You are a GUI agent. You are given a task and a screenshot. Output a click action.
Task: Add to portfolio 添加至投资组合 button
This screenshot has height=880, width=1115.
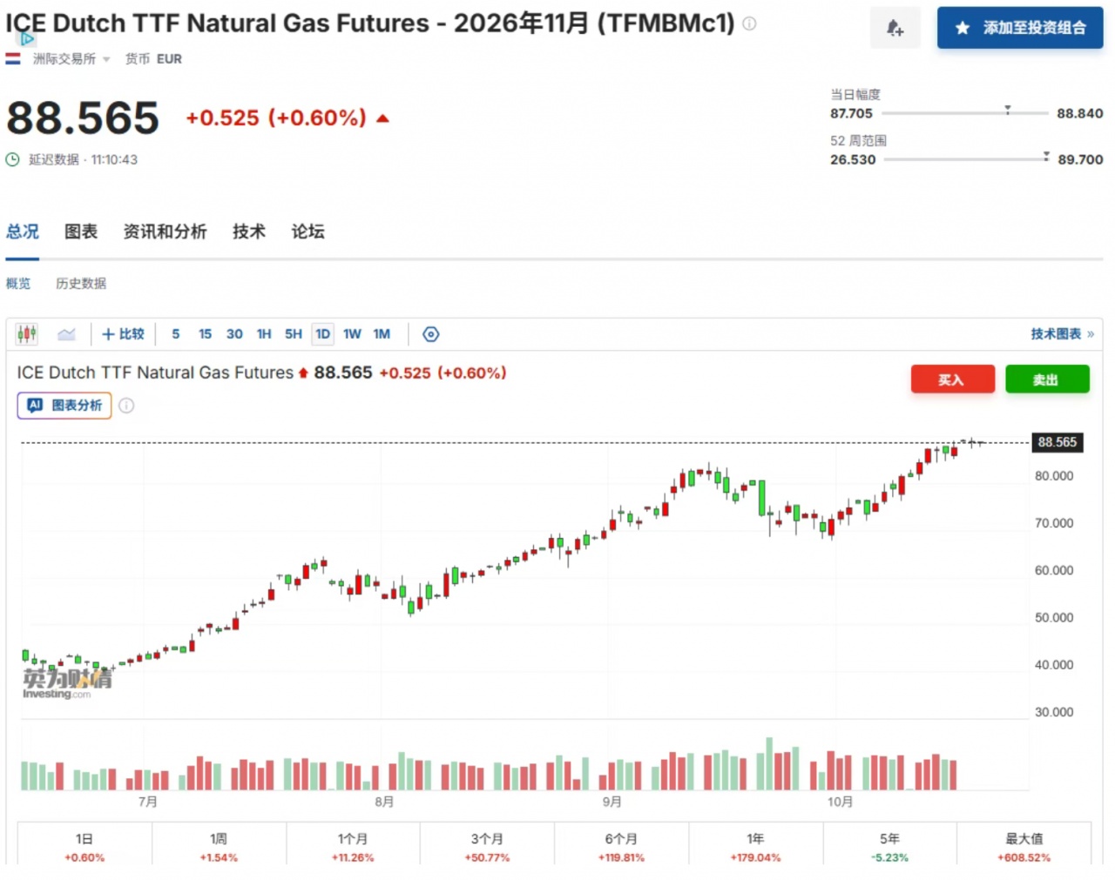tap(1020, 28)
